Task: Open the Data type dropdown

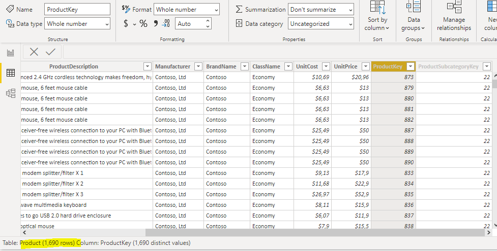Action: tap(77, 24)
